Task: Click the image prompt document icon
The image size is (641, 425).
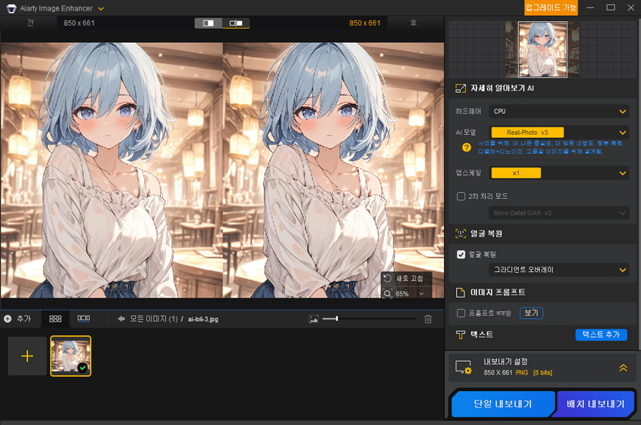Action: point(460,292)
